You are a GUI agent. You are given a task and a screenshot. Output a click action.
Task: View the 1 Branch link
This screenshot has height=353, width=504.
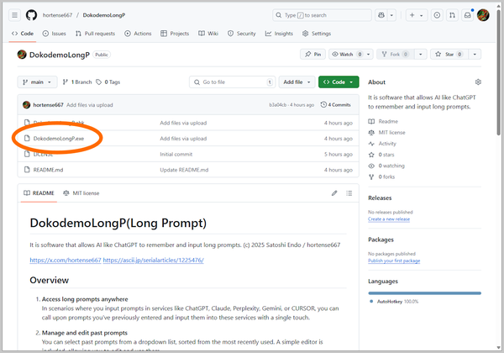coord(77,82)
